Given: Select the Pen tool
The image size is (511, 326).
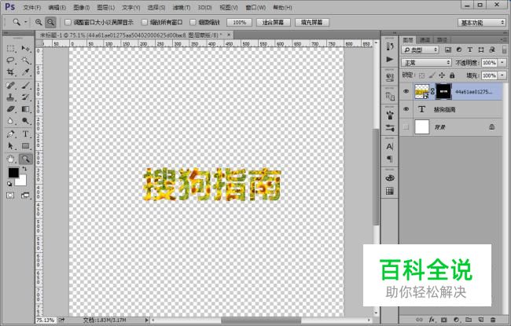Looking at the screenshot, I should [10, 134].
